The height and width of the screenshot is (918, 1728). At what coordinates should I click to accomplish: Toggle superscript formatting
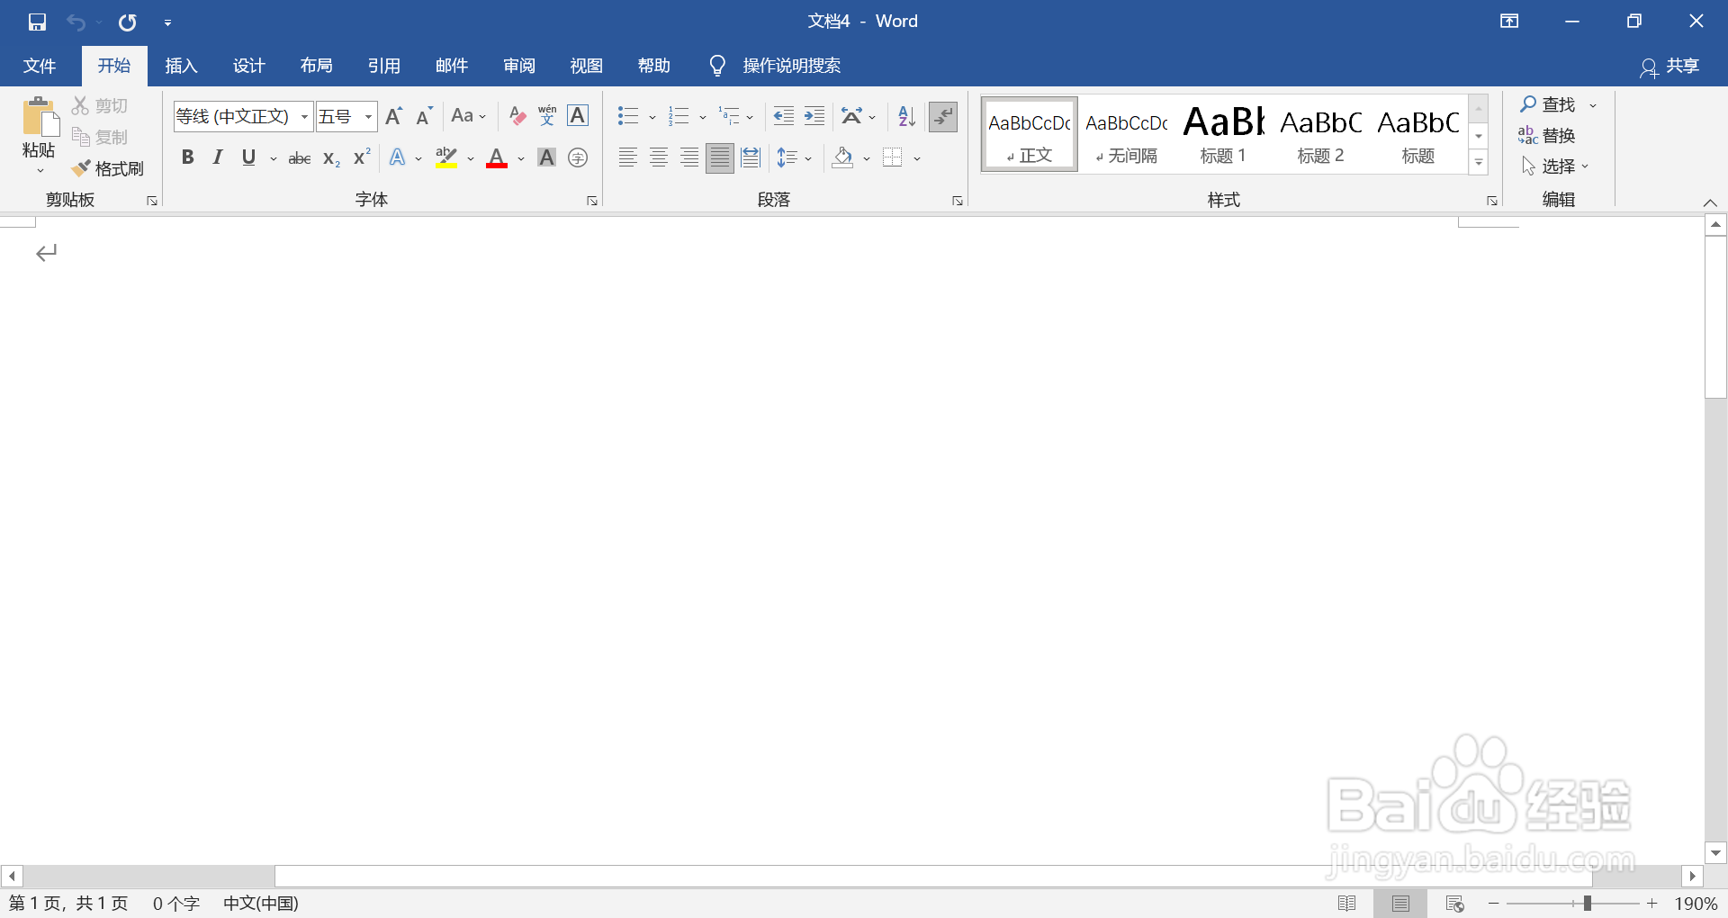point(362,157)
